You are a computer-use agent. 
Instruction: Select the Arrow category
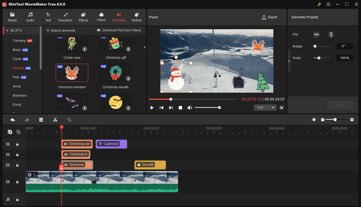click(x=17, y=86)
